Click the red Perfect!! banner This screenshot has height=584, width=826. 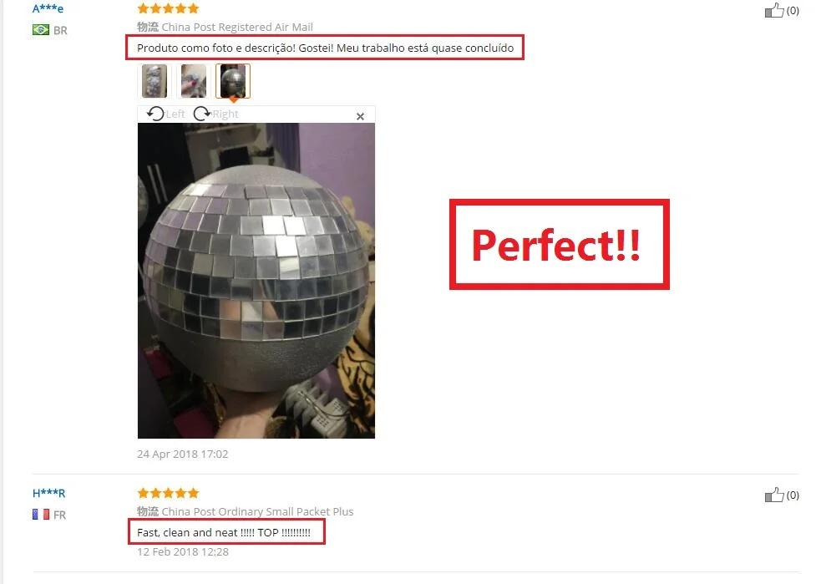pos(560,245)
